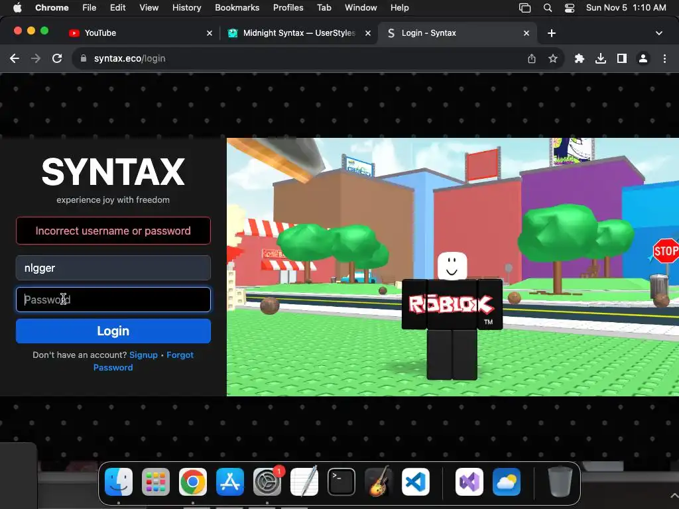This screenshot has width=679, height=509.
Task: Close the YouTube tab
Action: (209, 33)
